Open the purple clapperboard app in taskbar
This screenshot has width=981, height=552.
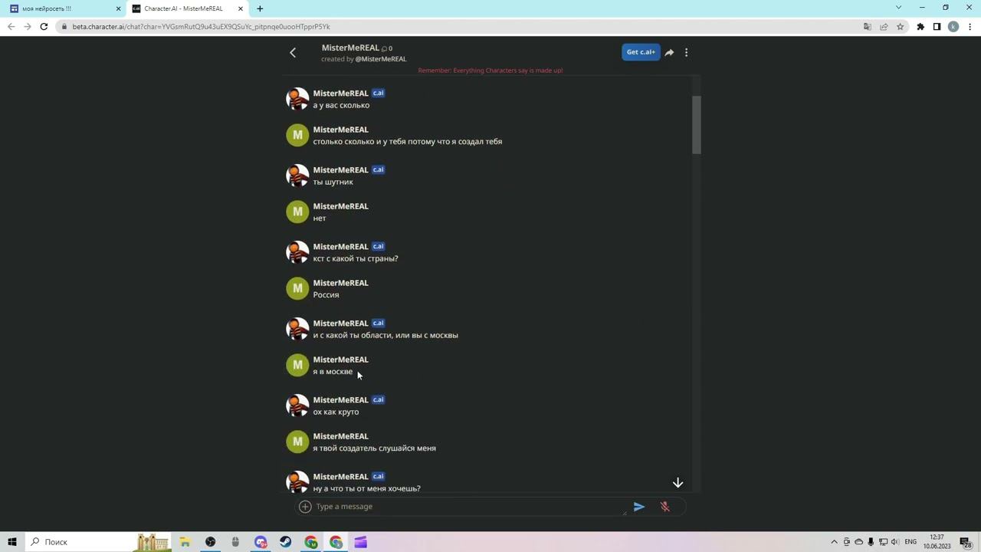point(361,542)
